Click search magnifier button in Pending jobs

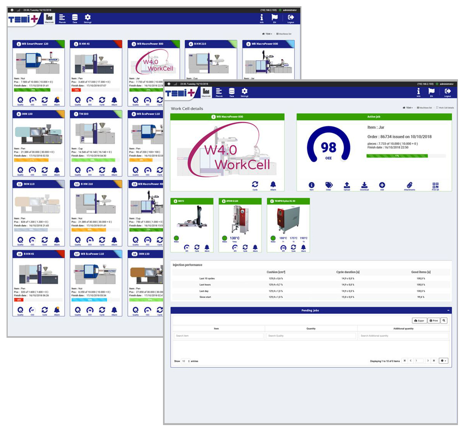click(444, 320)
